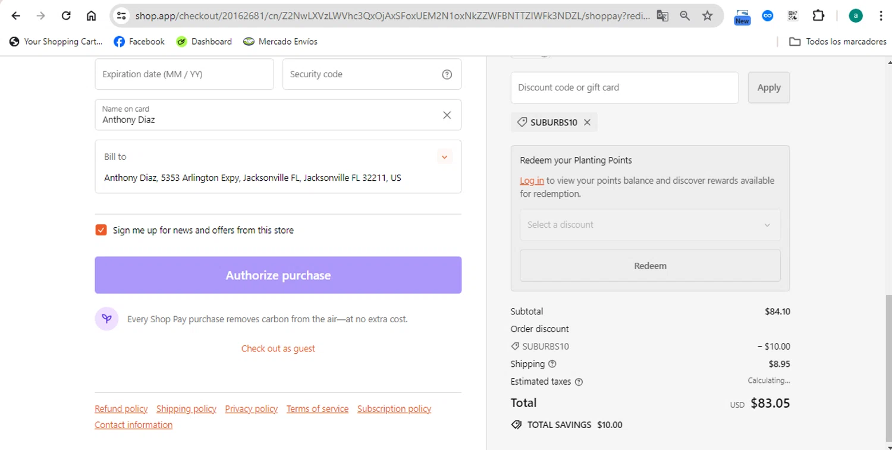Open the browser extensions puzzle icon

[x=818, y=16]
